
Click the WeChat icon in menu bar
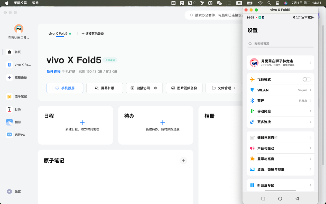click(x=219, y=3)
